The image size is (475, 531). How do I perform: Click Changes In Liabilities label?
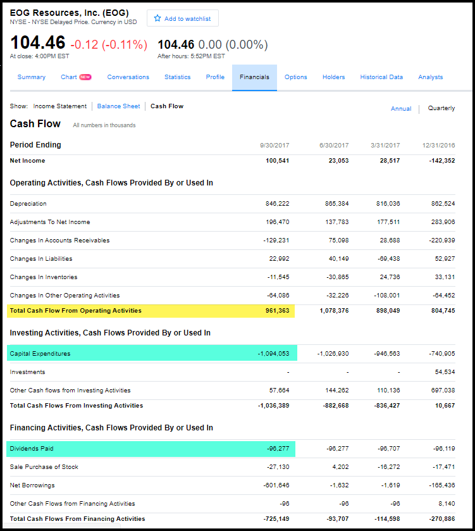pyautogui.click(x=41, y=258)
